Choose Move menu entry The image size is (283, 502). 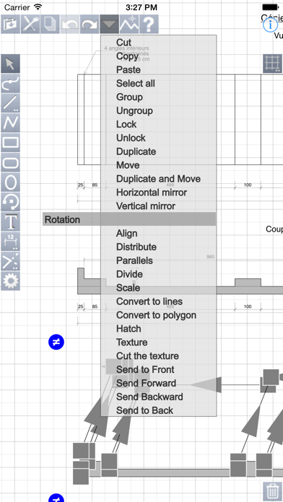[x=128, y=165]
